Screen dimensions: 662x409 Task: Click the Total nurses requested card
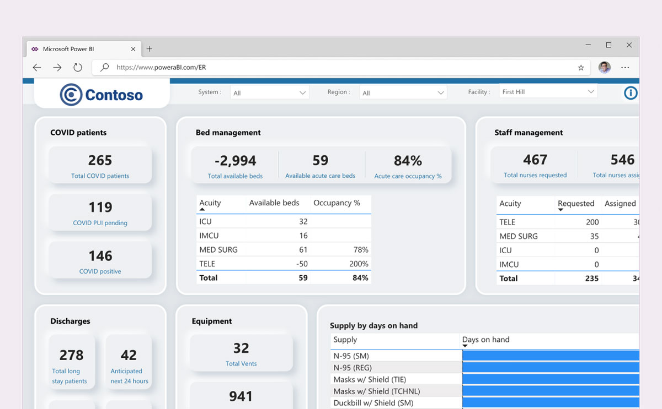535,164
